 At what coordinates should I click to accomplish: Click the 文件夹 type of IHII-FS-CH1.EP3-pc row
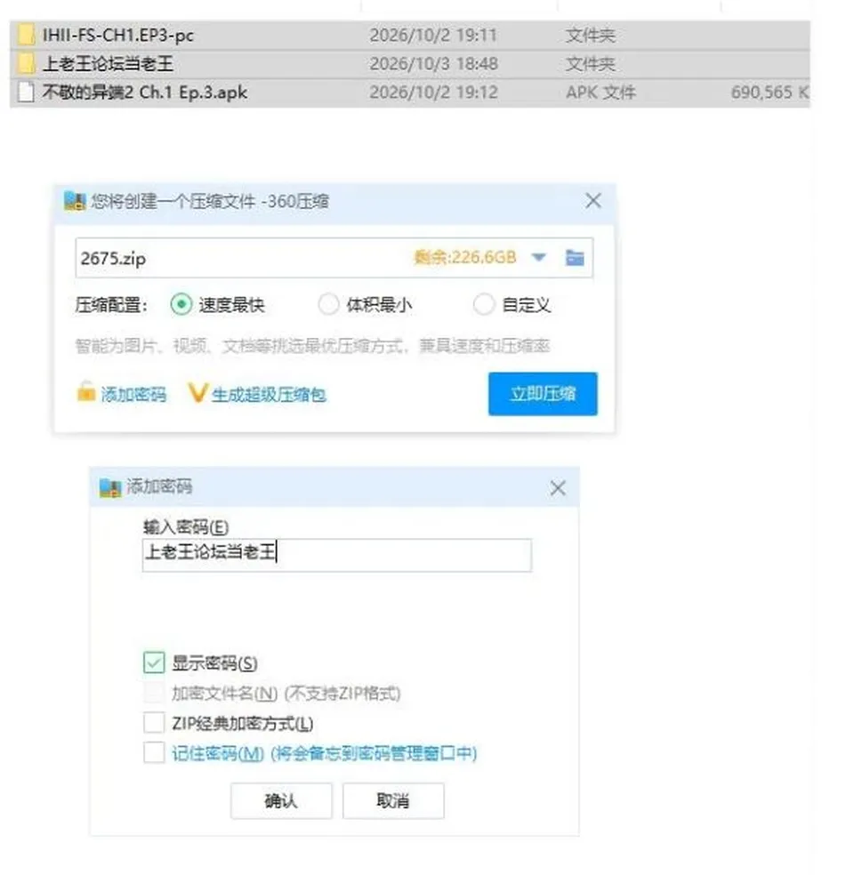(590, 36)
